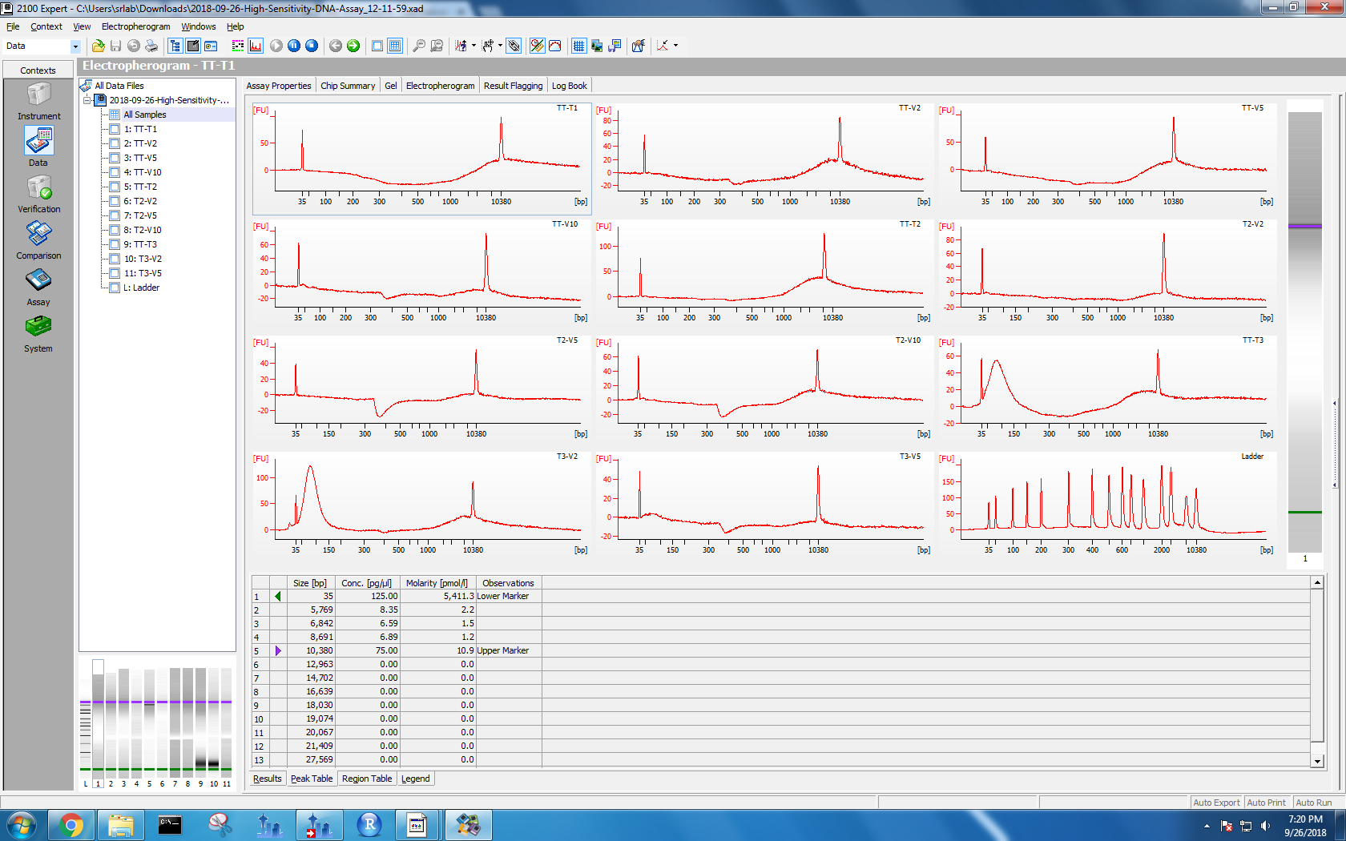The image size is (1346, 841).
Task: Open the Peak Table tab
Action: (312, 779)
